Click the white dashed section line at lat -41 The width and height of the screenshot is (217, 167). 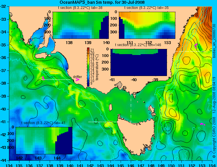(103, 122)
